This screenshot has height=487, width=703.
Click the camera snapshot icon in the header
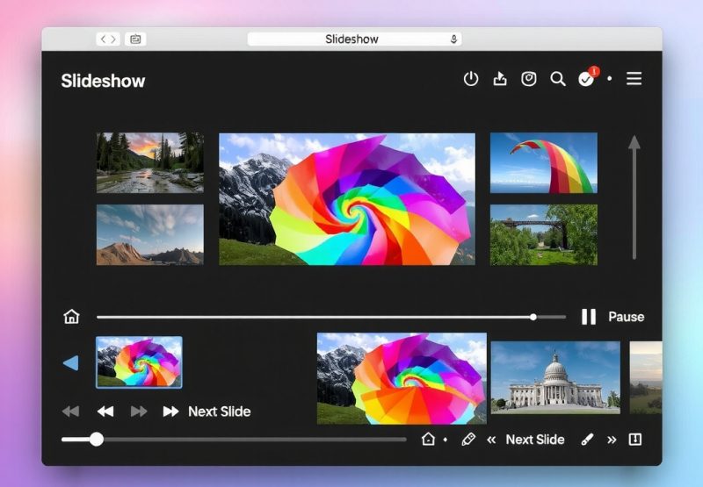(x=529, y=79)
